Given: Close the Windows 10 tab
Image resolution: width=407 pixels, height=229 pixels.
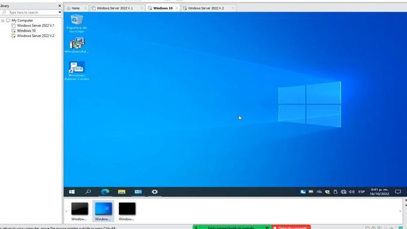Looking at the screenshot, I should (177, 8).
